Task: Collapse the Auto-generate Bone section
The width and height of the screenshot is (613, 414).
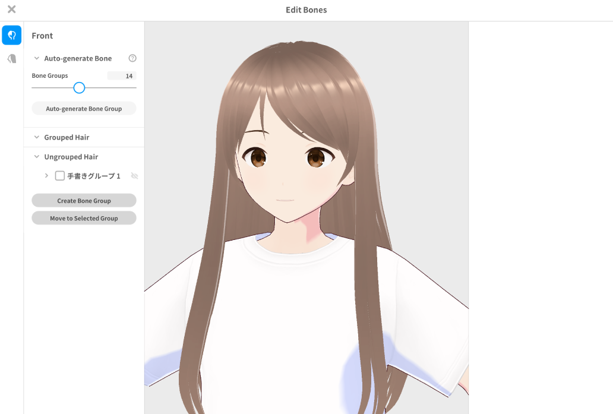Action: (37, 58)
